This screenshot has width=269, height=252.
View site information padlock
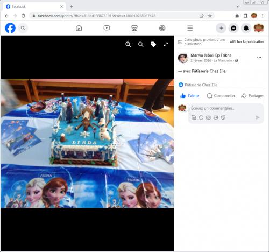tap(34, 16)
